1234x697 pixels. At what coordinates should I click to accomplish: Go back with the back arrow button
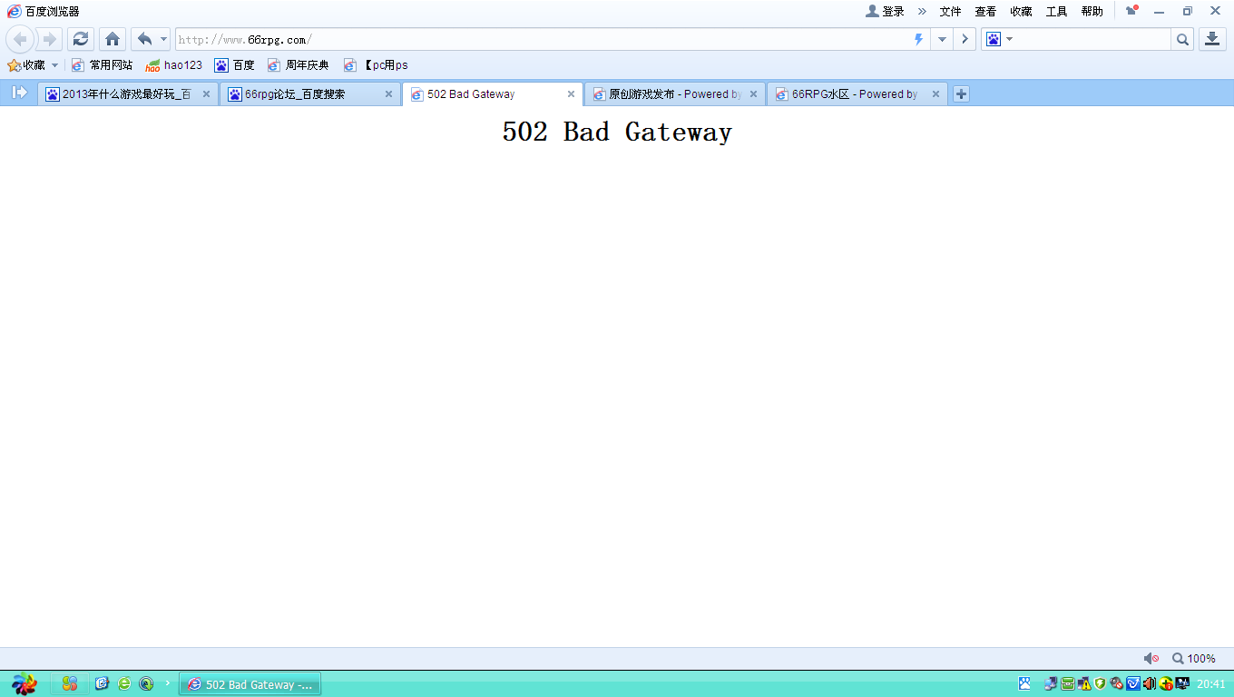tap(20, 39)
